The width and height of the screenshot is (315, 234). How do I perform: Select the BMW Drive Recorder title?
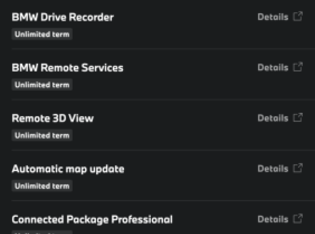62,17
